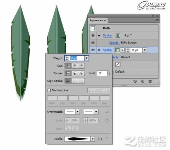Select the Projecting Cap icon
The height and width of the screenshot is (150, 170).
point(81,66)
